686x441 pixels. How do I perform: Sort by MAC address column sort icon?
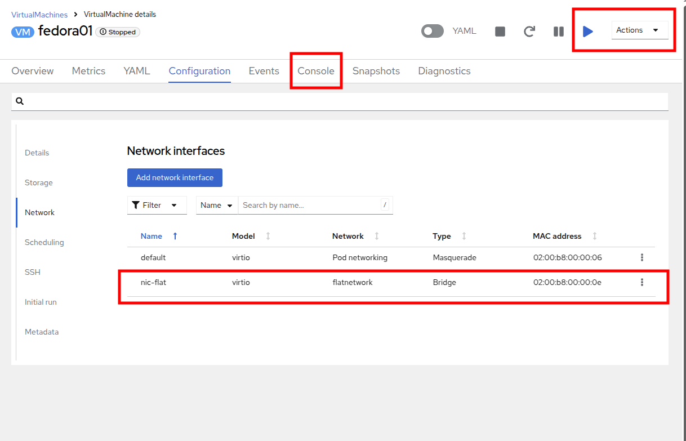click(x=595, y=236)
